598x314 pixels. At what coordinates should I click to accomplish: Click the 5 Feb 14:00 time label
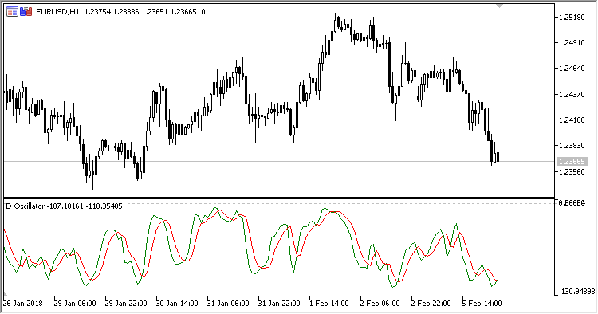[482, 304]
